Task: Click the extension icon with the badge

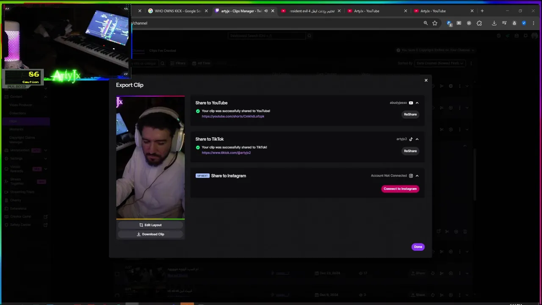Action: [449, 23]
